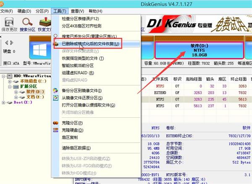
Task: Click the drive icon of Boot(X:)
Action: [10, 103]
